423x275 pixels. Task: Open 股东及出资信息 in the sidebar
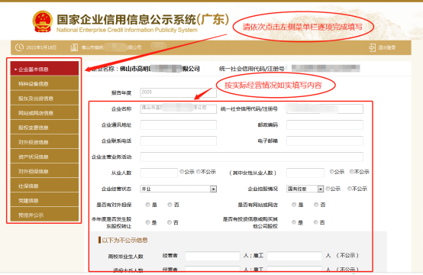pyautogui.click(x=44, y=99)
